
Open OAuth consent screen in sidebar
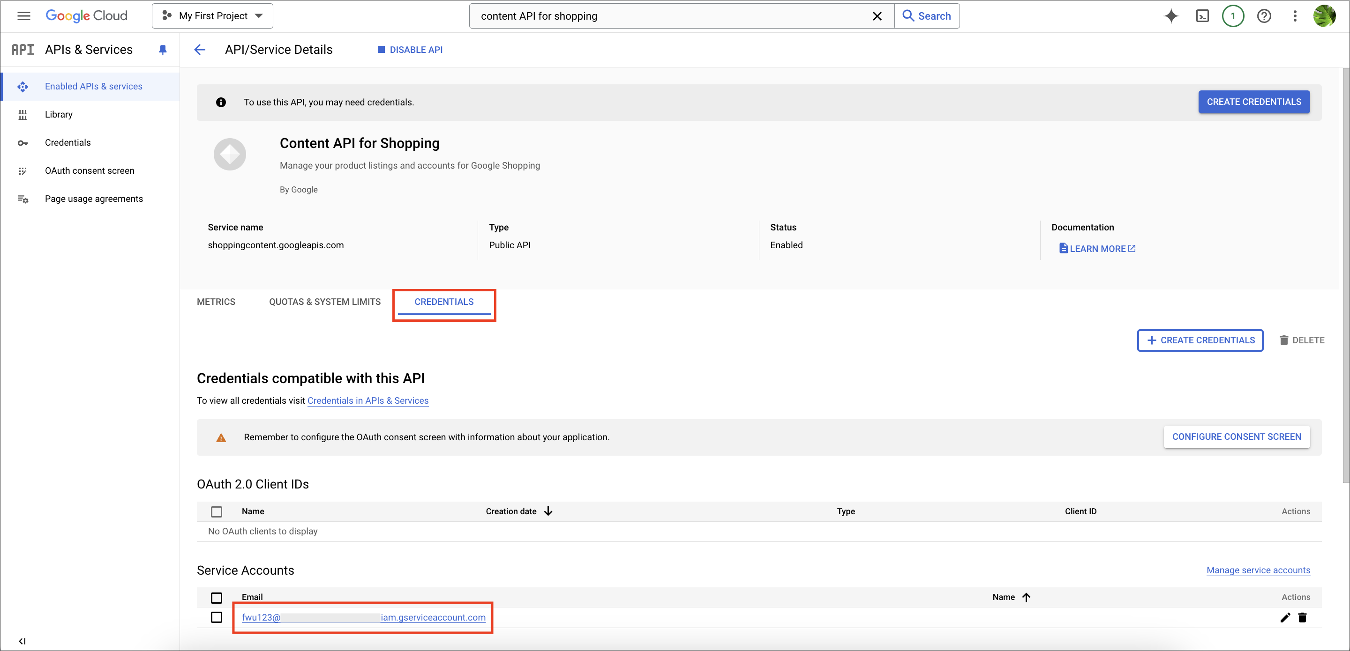click(x=90, y=171)
